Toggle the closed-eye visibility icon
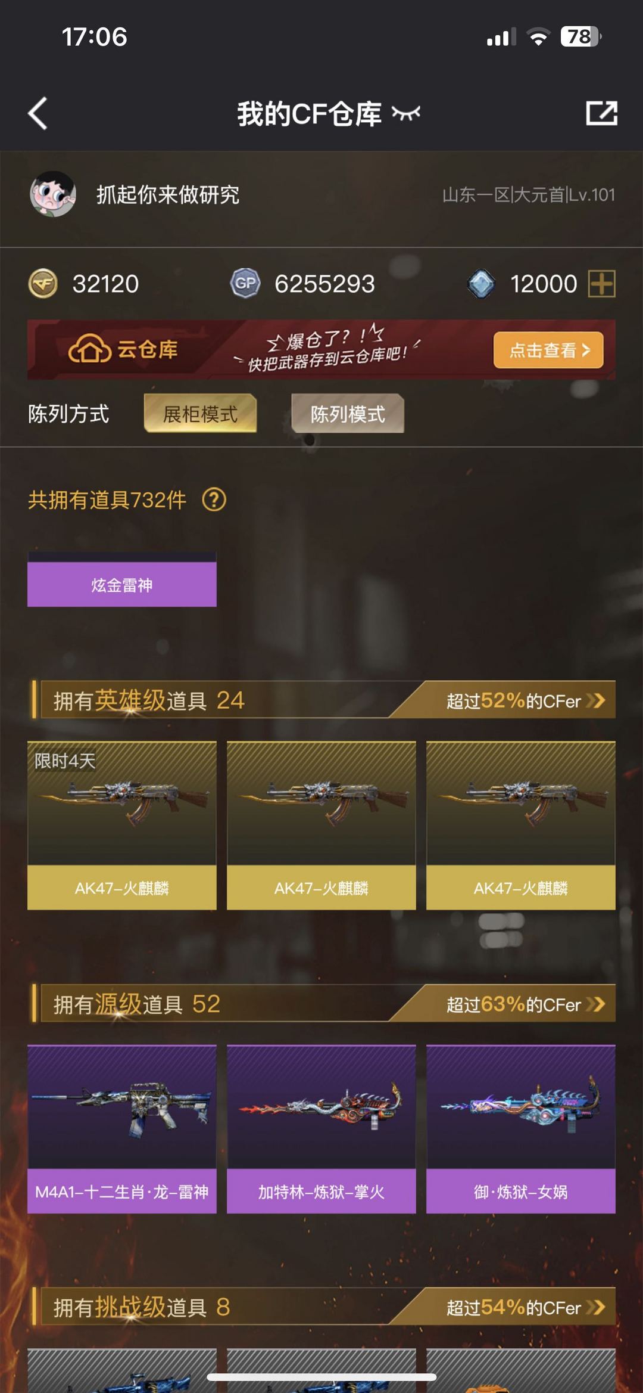 406,113
